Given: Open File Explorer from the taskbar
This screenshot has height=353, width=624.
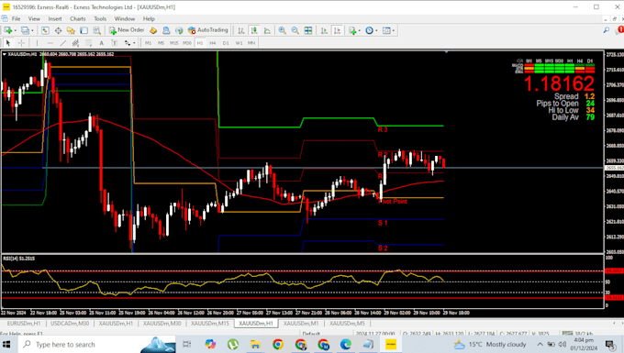Looking at the screenshot, I should (x=255, y=344).
